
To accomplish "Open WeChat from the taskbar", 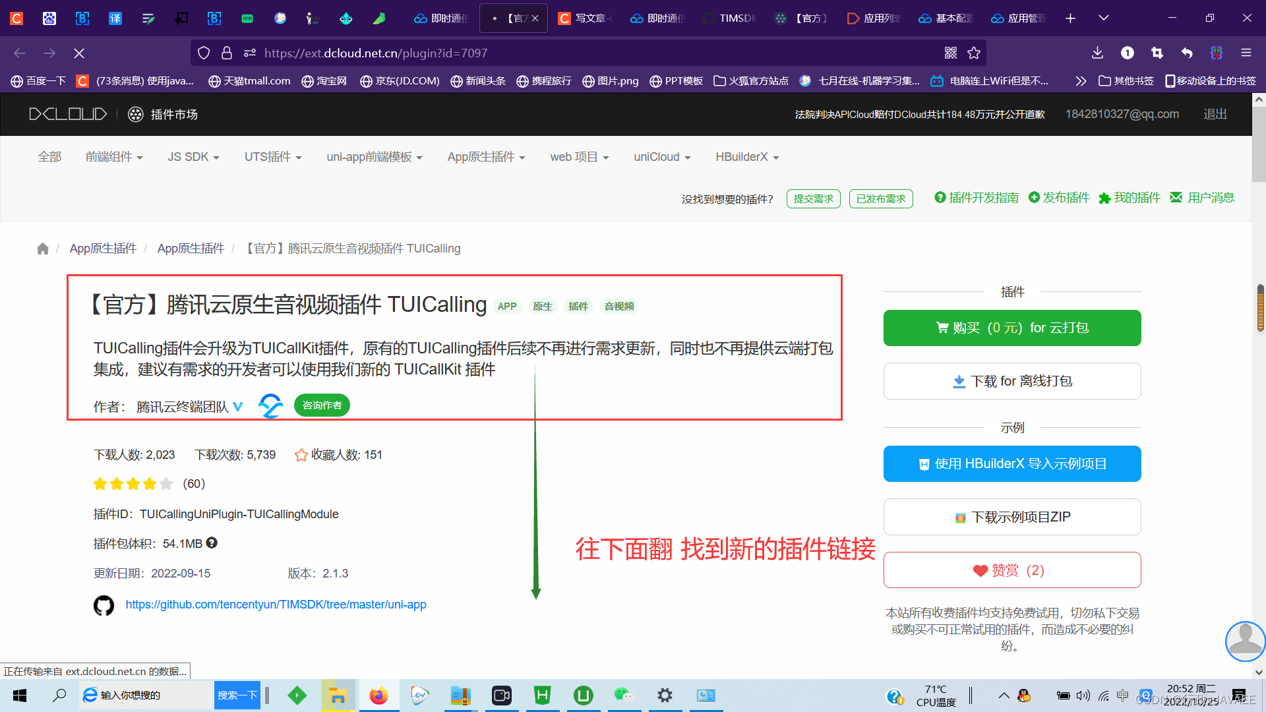I will coord(624,696).
